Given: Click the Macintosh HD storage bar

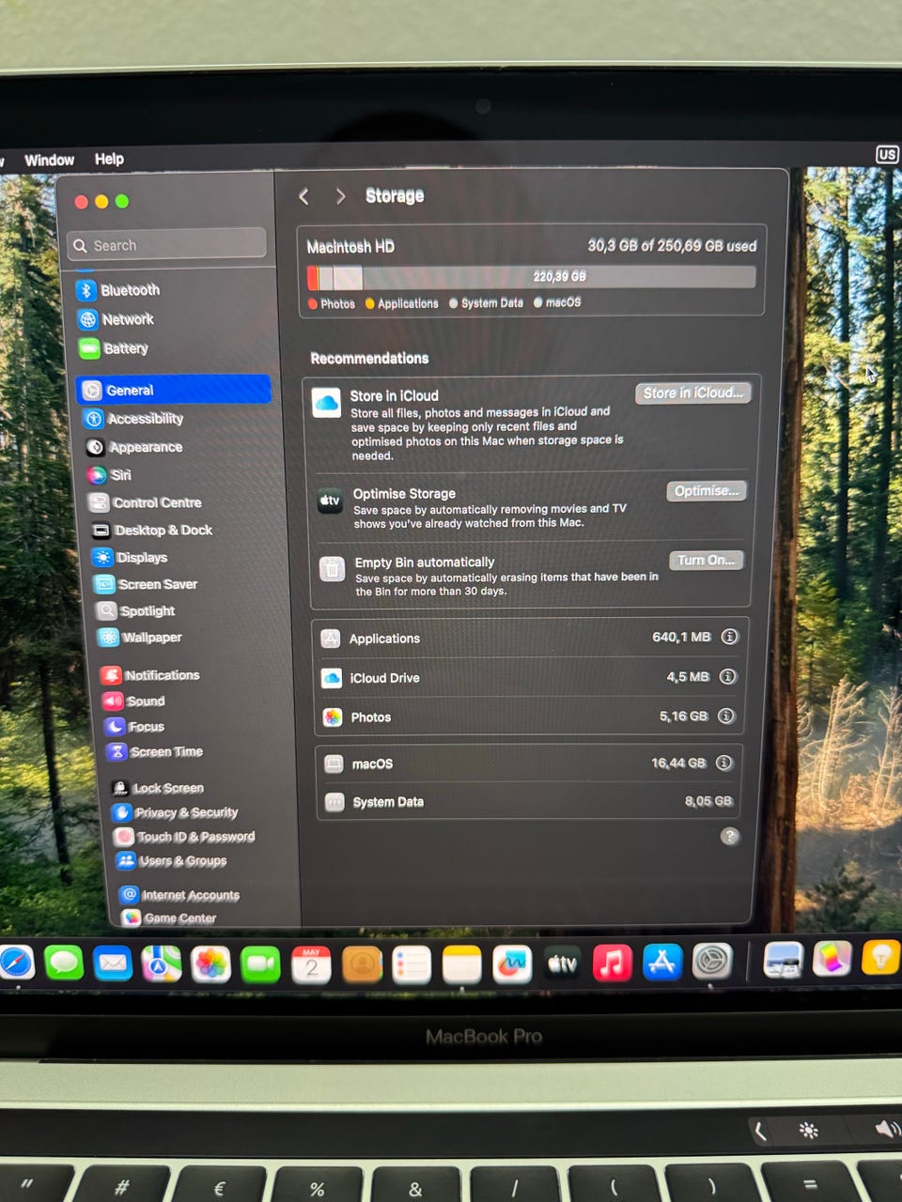Looking at the screenshot, I should (x=532, y=277).
